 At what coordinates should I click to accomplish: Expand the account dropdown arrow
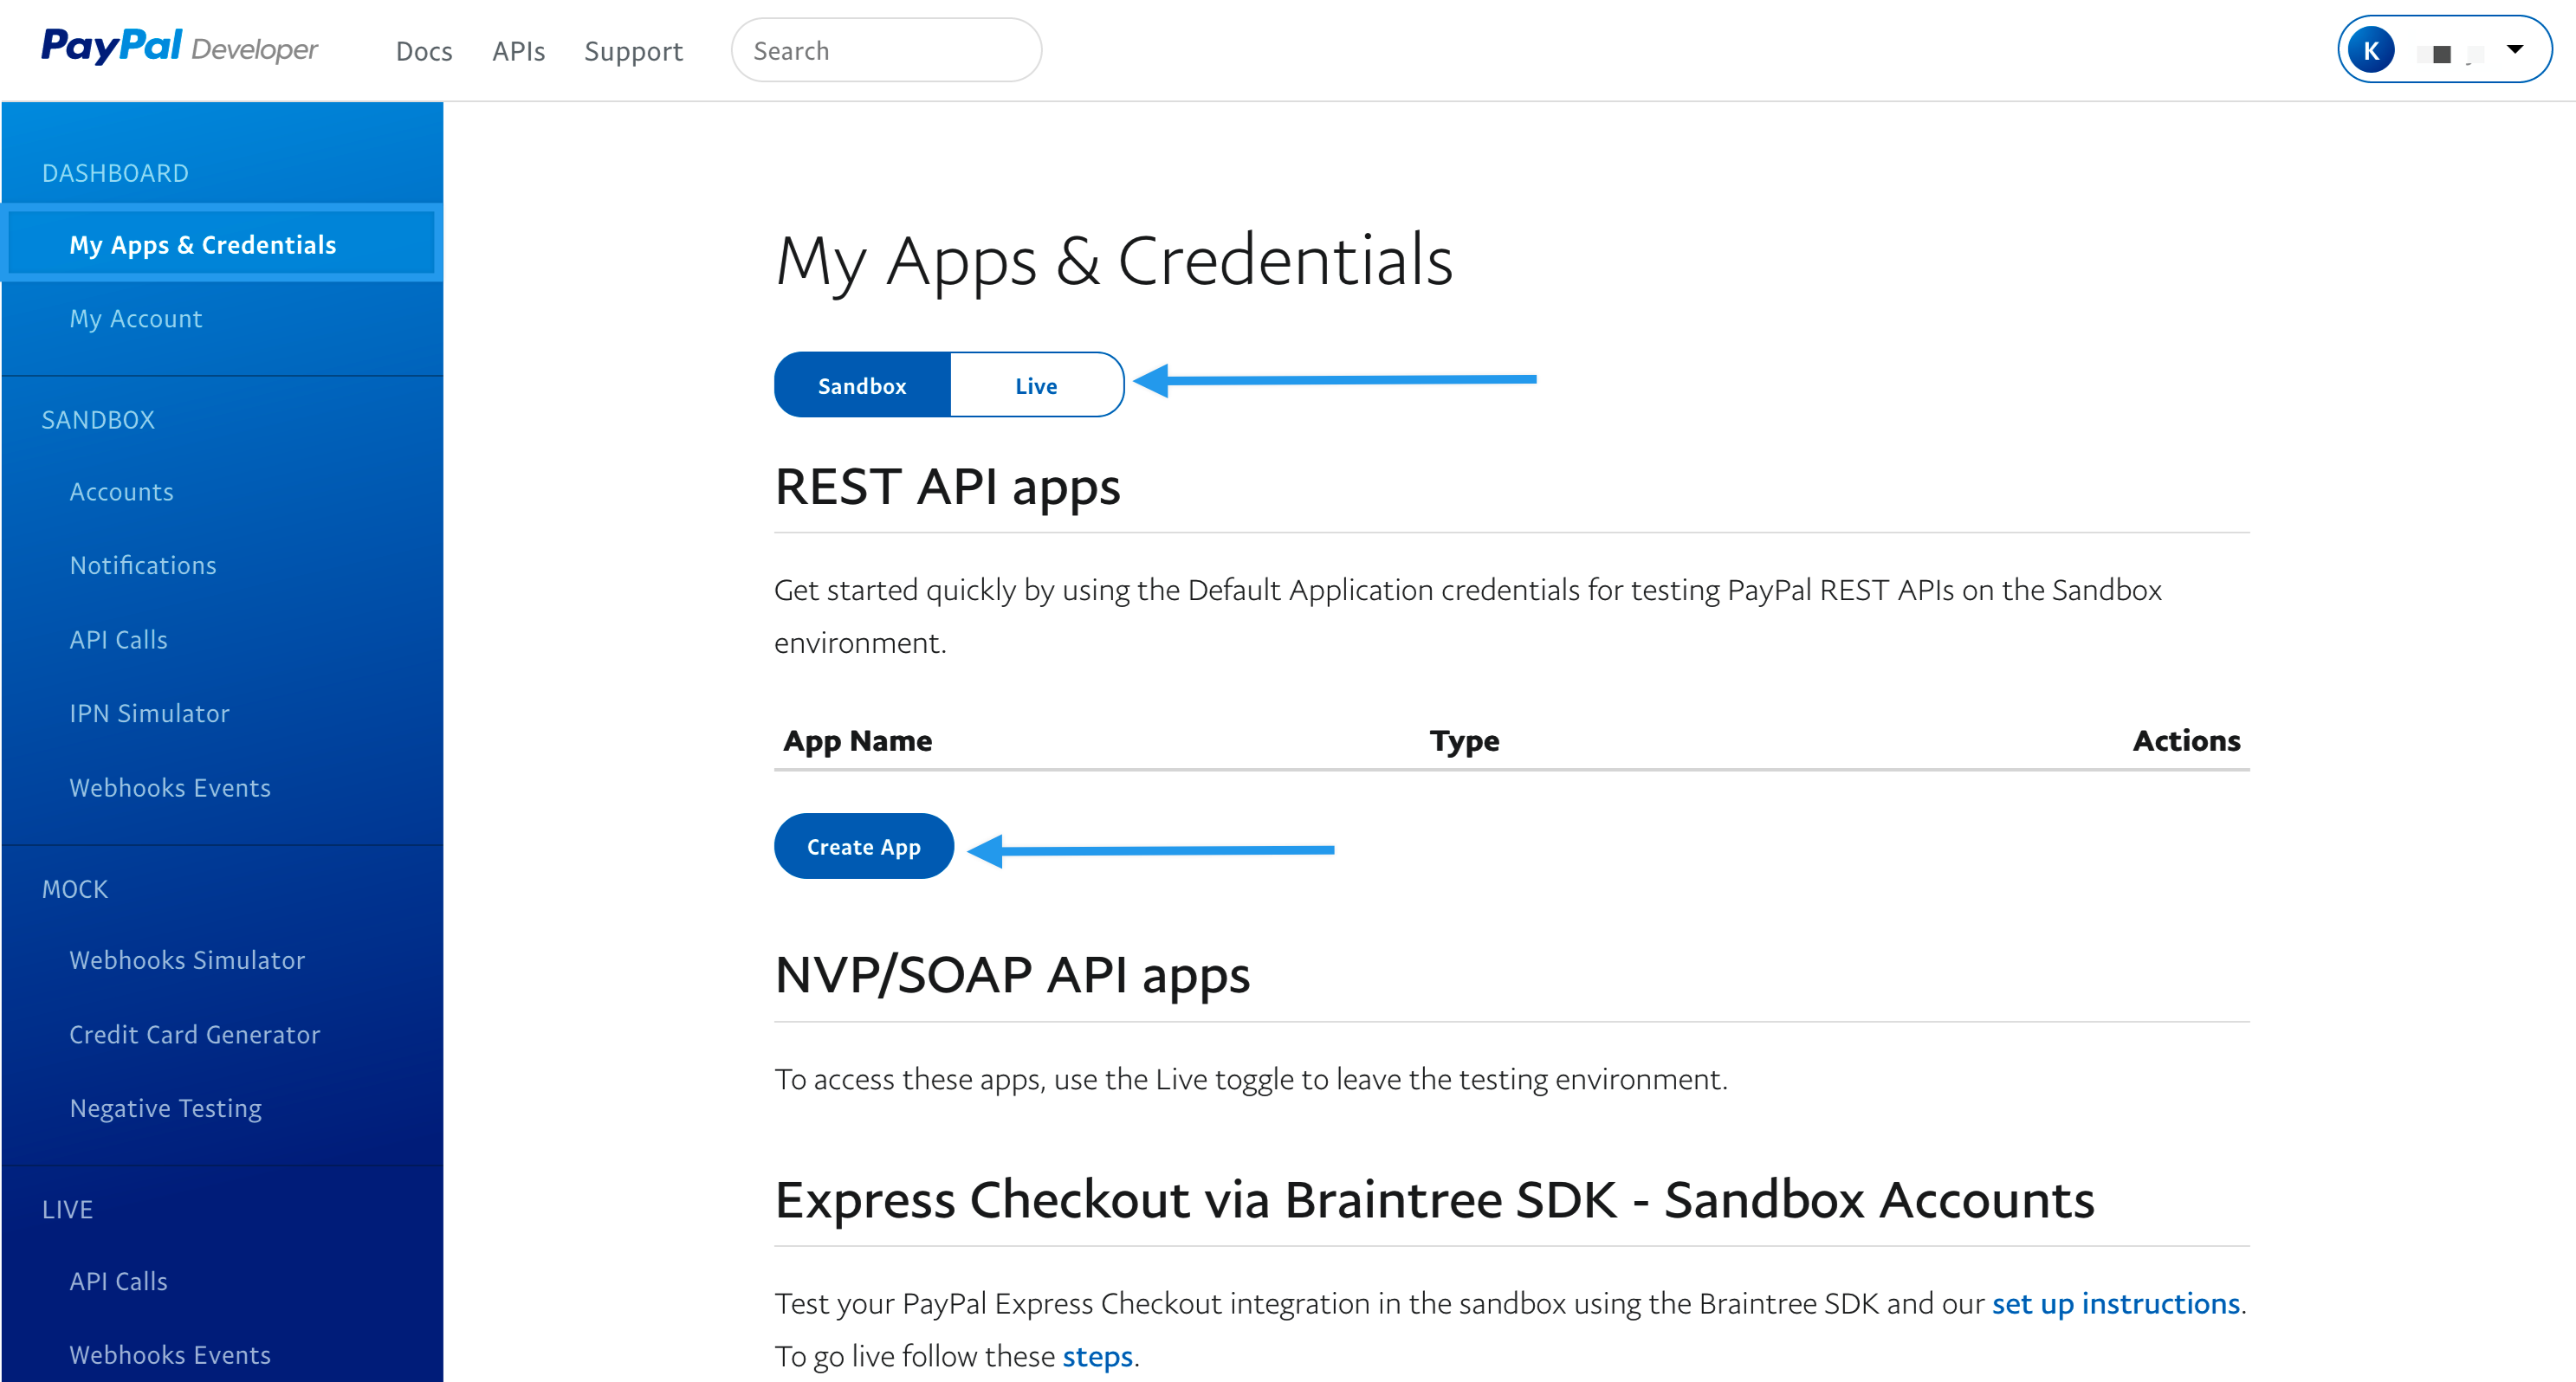(x=2515, y=49)
